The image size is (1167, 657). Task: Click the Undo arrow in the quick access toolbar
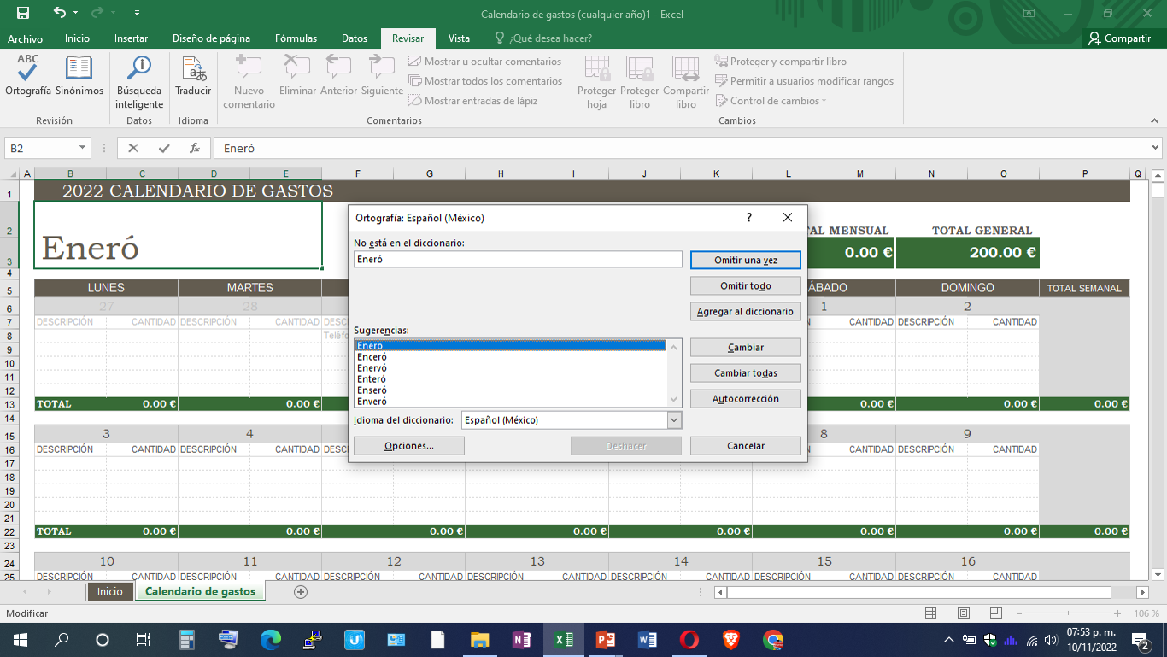tap(59, 14)
